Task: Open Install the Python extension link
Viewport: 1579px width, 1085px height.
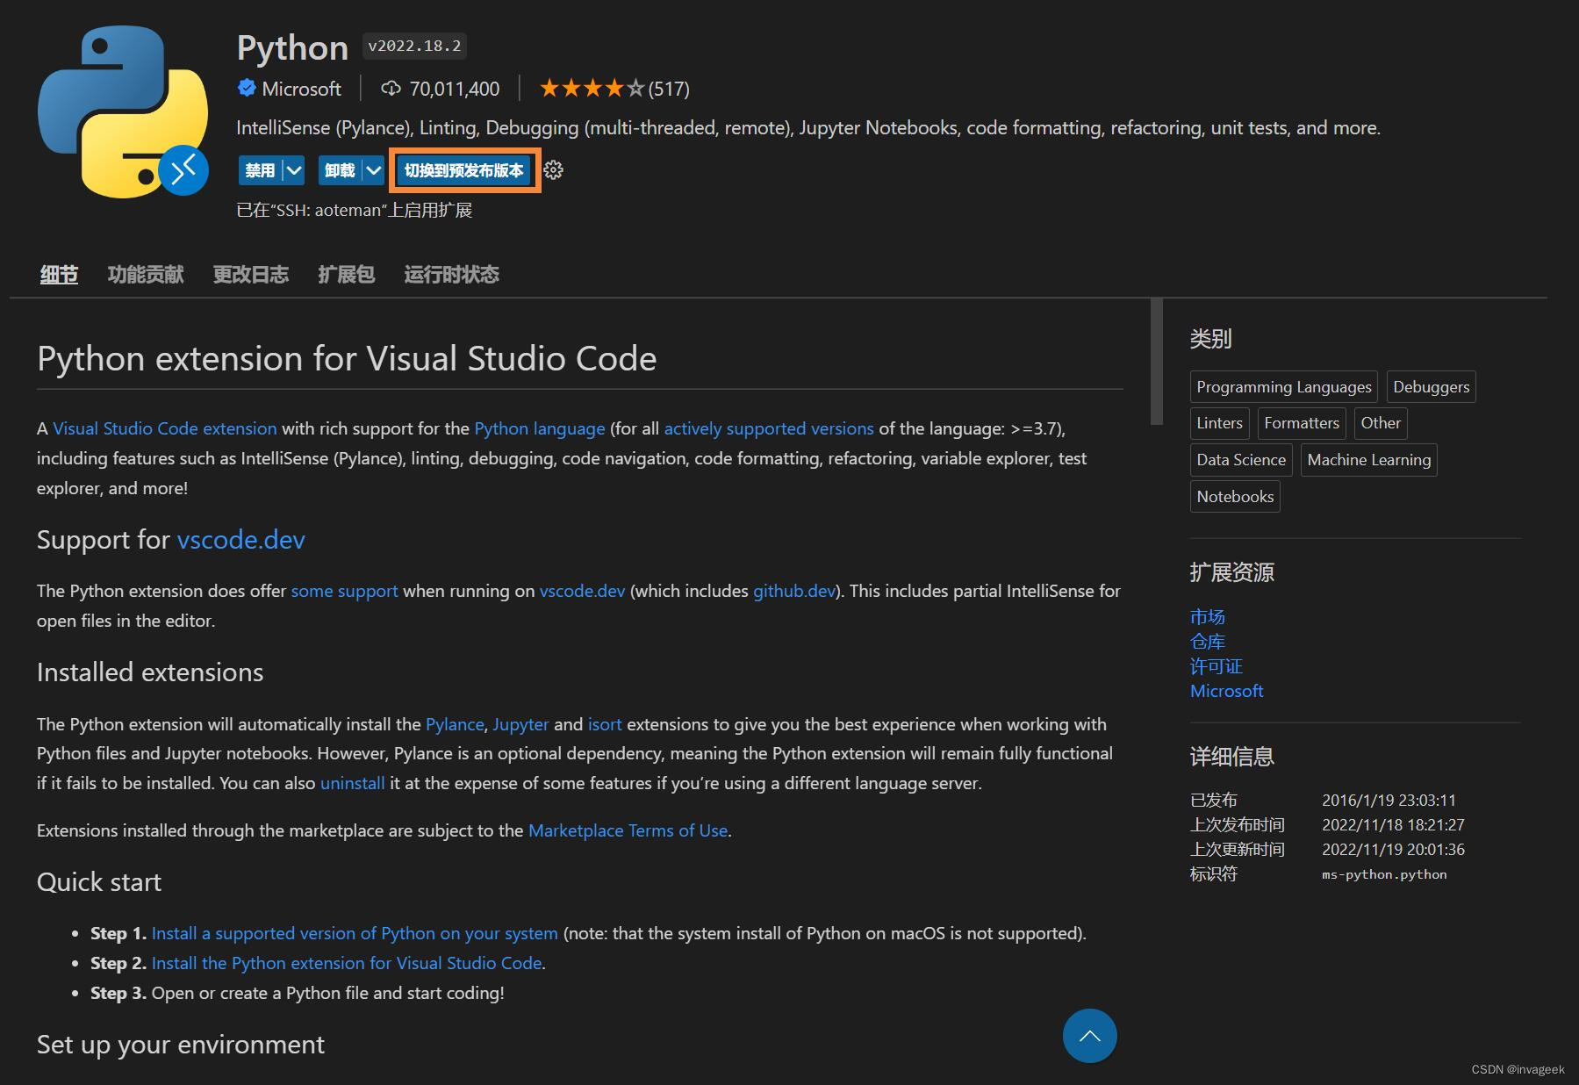Action: click(x=347, y=963)
